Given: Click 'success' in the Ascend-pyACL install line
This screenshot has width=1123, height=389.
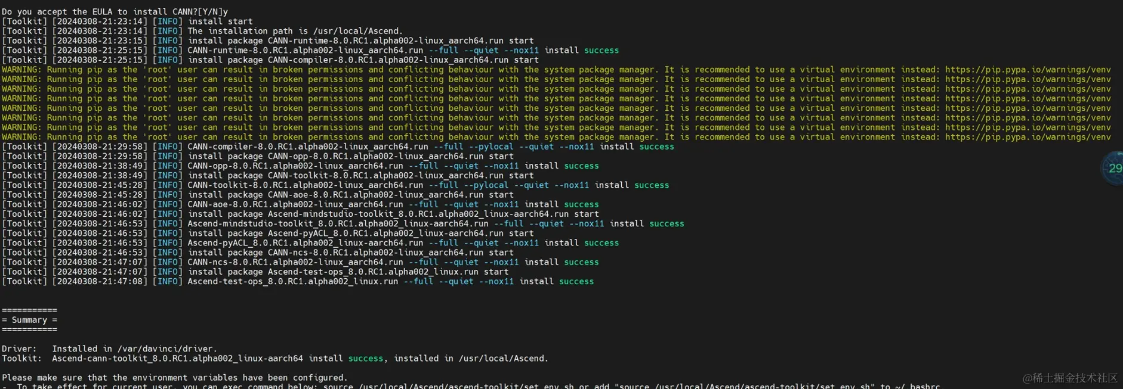Looking at the screenshot, I should coord(601,242).
